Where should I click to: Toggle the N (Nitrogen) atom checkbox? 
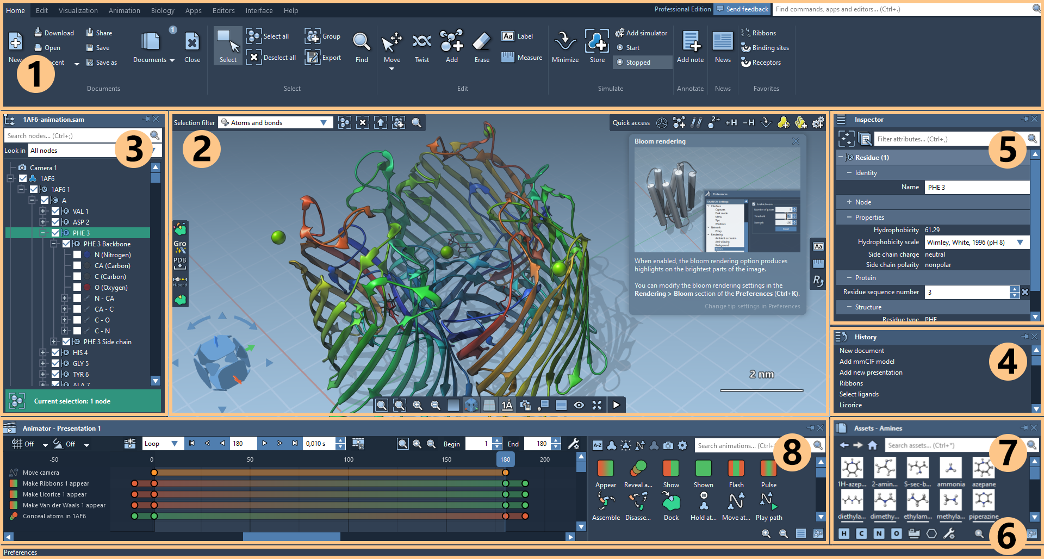click(77, 255)
